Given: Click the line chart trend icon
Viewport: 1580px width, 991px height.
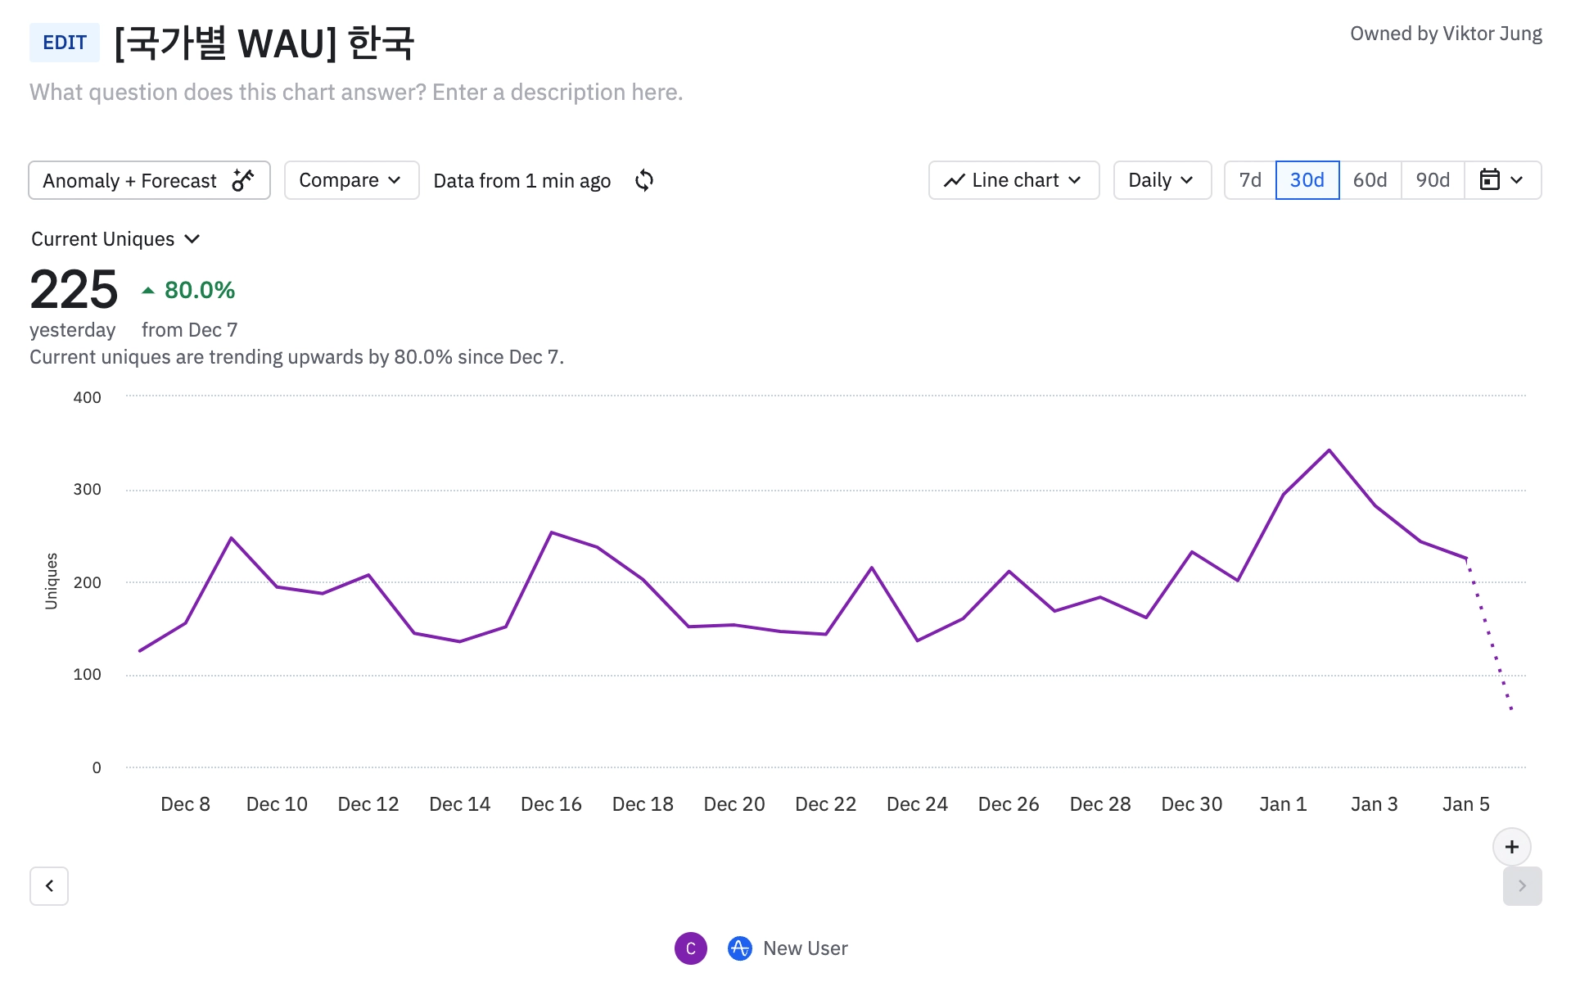Looking at the screenshot, I should pyautogui.click(x=954, y=180).
